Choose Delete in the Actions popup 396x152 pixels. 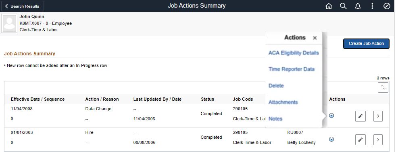tap(276, 86)
